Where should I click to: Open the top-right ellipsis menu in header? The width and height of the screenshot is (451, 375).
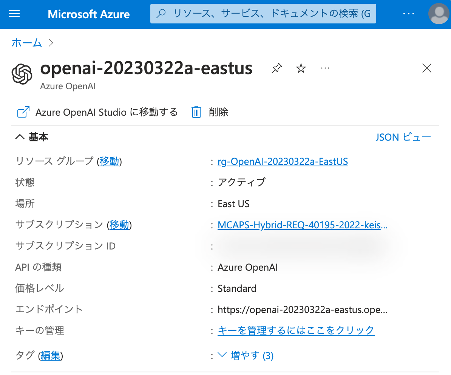pyautogui.click(x=409, y=14)
